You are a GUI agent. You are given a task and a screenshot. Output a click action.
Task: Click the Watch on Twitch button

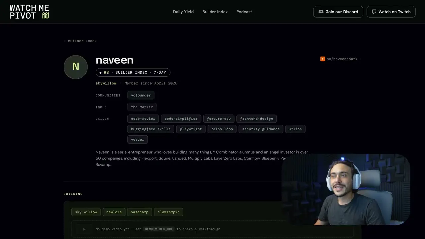(x=391, y=12)
